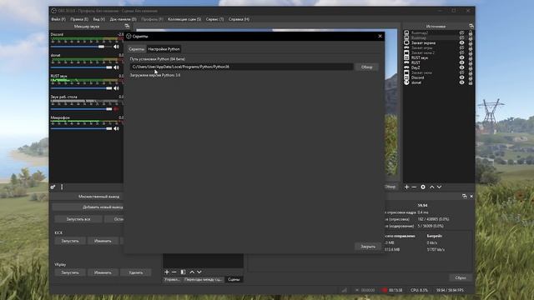Click Добавить новый вывод button
This screenshot has height=300, width=534.
[x=88, y=207]
